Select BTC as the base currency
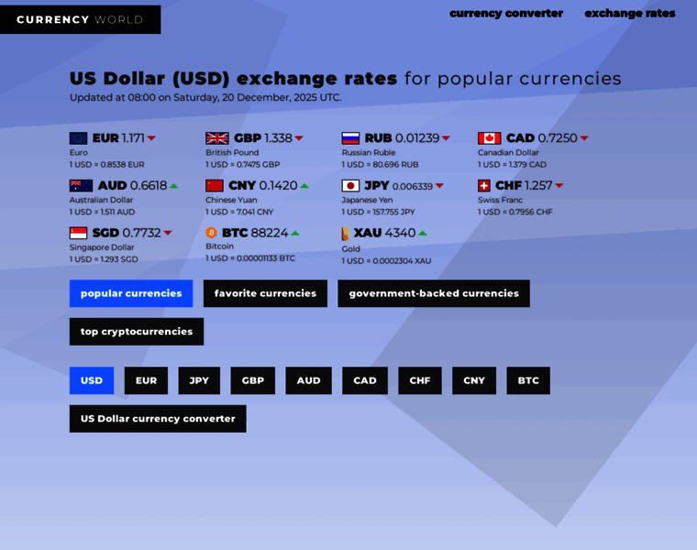 (528, 380)
